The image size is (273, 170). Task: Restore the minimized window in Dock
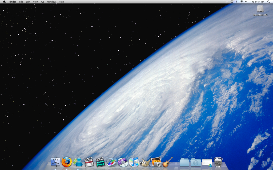[x=207, y=163]
